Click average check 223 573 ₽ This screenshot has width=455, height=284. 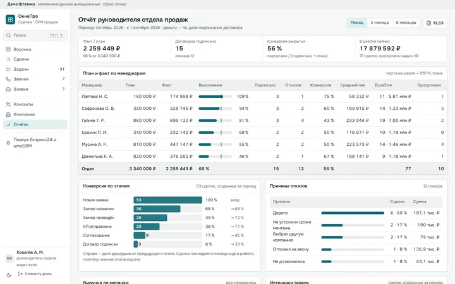pos(358,145)
